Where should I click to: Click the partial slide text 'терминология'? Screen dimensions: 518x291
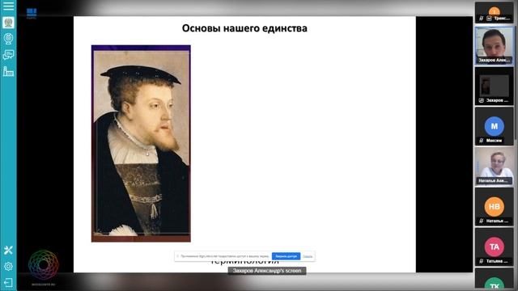[x=244, y=263]
